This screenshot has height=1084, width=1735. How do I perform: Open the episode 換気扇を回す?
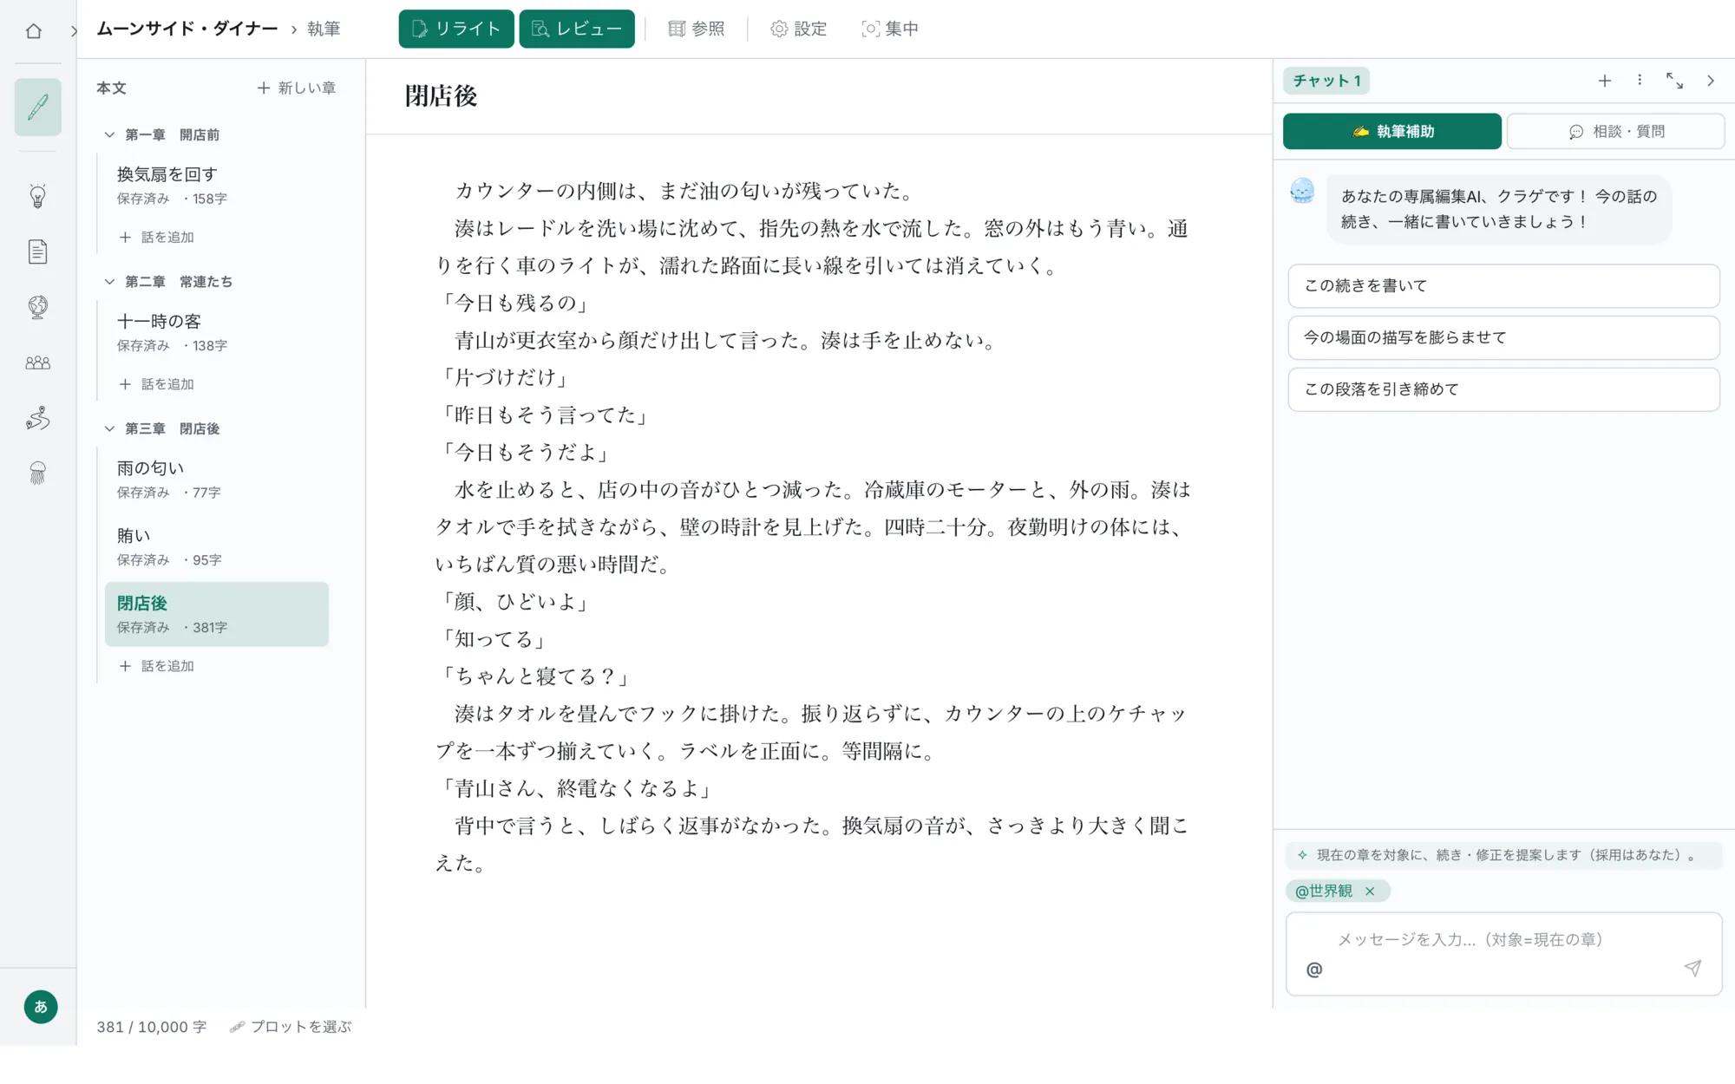216,186
